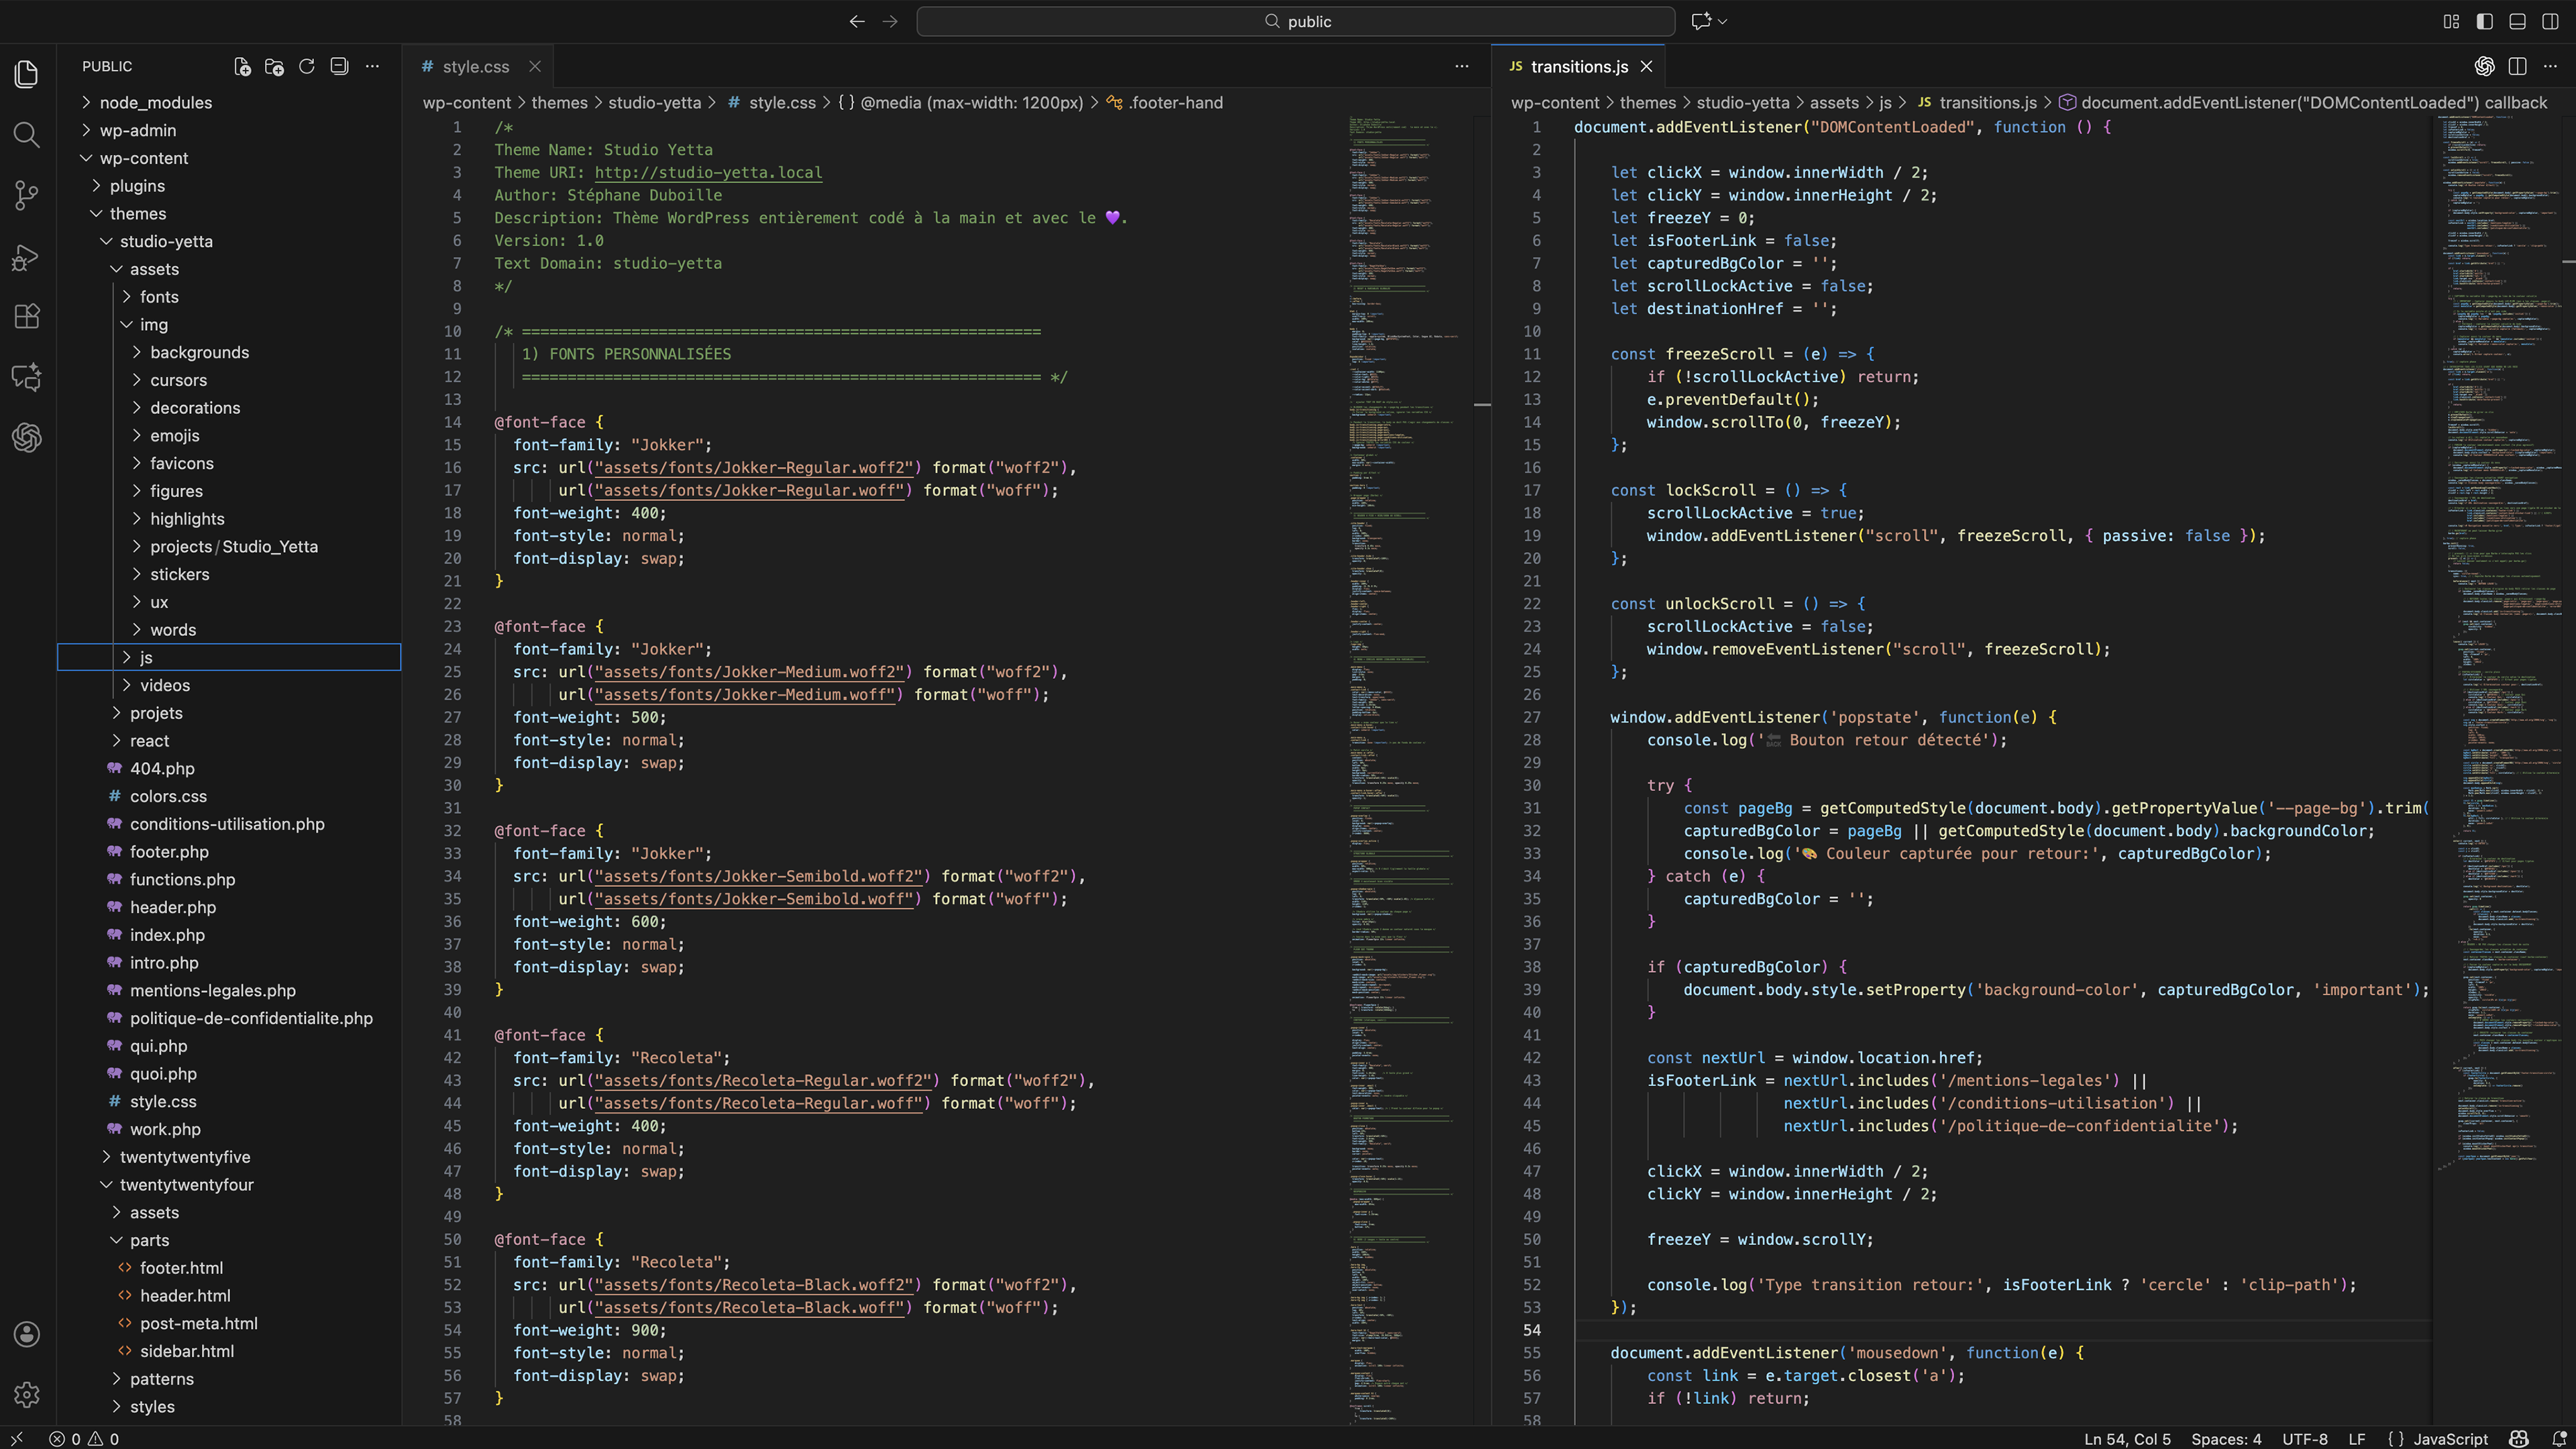Open functions.php in the file tree
Image resolution: width=2576 pixels, height=1449 pixels.
pos(182,879)
